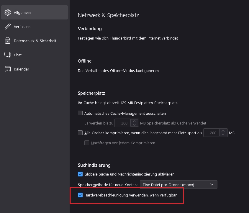Click the Allgemein gear icon
The image size is (249, 213).
coord(8,13)
